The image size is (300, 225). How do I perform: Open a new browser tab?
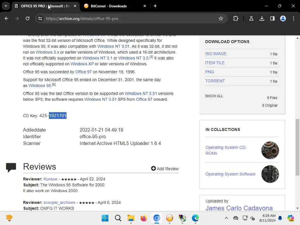(155, 6)
